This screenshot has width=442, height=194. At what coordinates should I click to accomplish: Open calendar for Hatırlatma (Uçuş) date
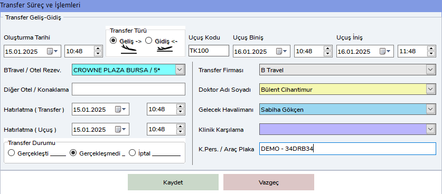coord(120,130)
